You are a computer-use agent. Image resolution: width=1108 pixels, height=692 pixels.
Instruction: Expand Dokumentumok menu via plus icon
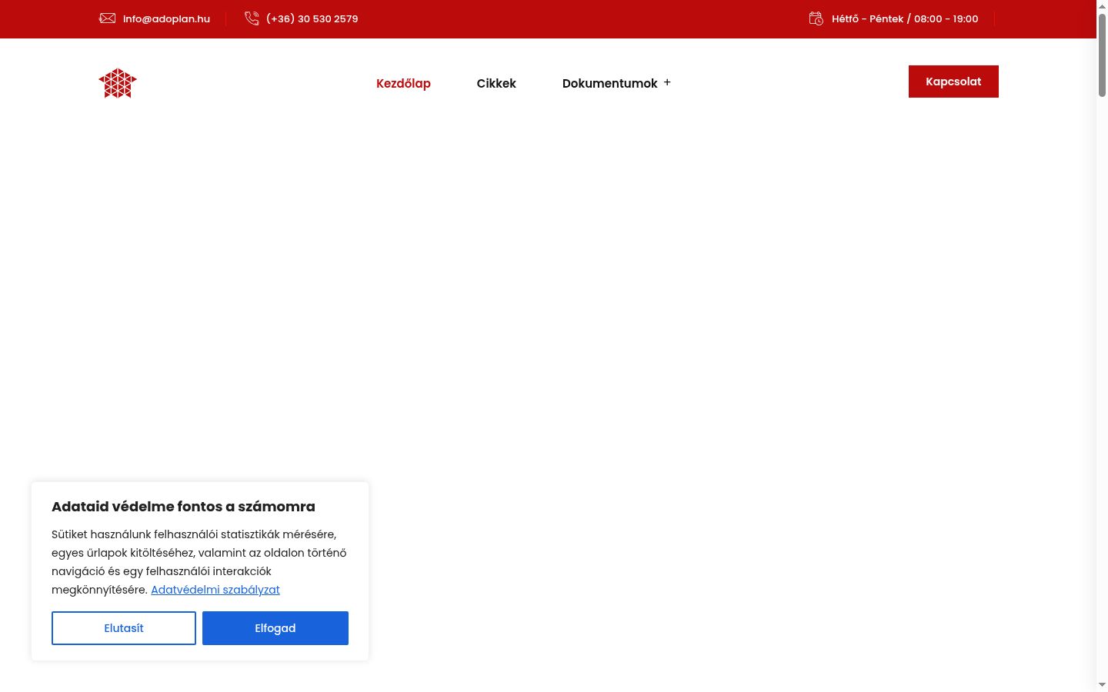pos(667,82)
